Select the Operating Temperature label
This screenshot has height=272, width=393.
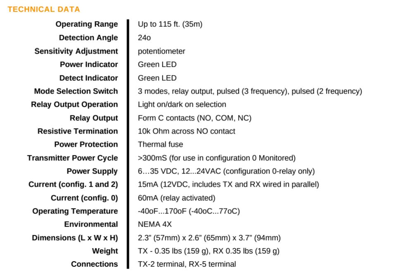coord(75,211)
